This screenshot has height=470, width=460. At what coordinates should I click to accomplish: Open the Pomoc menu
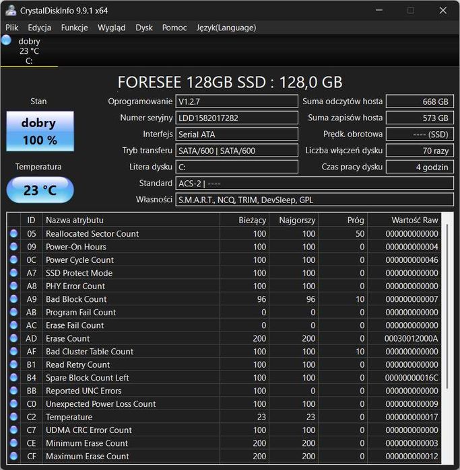click(174, 28)
